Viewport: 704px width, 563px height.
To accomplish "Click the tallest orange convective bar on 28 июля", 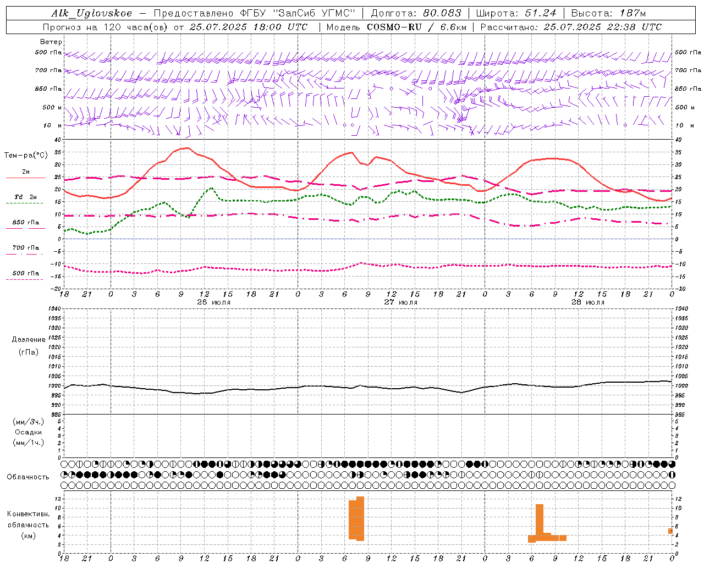I will (540, 522).
